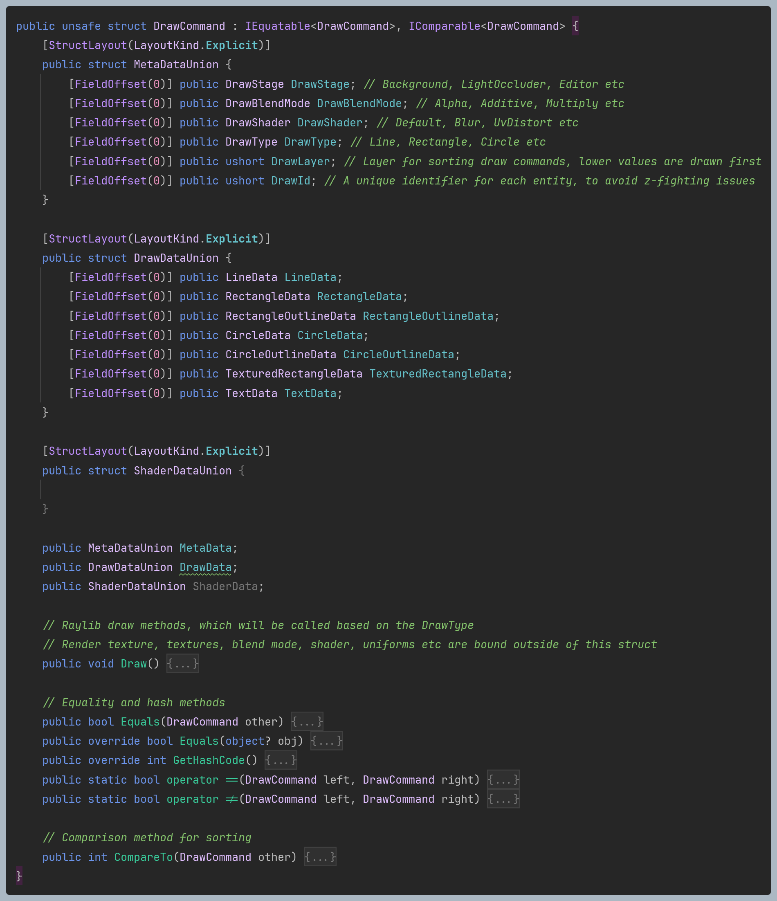The image size is (777, 901).
Task: Click the LineData field name
Action: [x=310, y=277]
